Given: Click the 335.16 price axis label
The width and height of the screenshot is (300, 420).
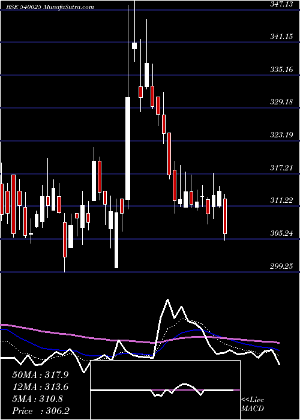Looking at the screenshot, I should click(281, 70).
